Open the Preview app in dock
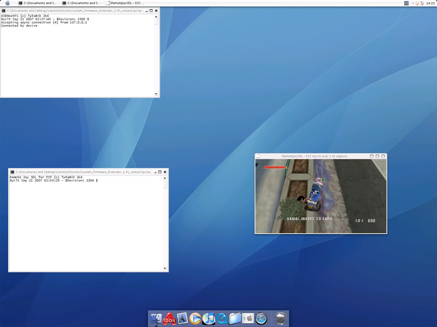The height and width of the screenshot is (327, 437). click(182, 318)
